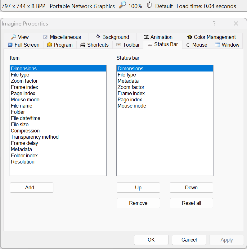The image size is (247, 249).
Task: Select Metadata in the Item list
Action: [58, 149]
